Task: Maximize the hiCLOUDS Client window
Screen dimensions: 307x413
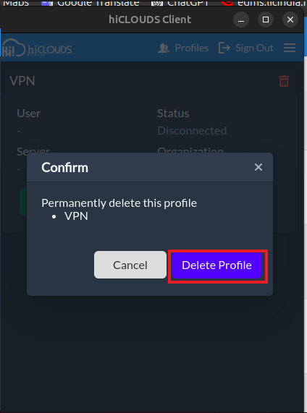Action: [266, 20]
